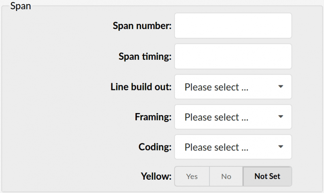Click the Span timing label
Viewport: 324px width, 193px height.
(x=145, y=57)
